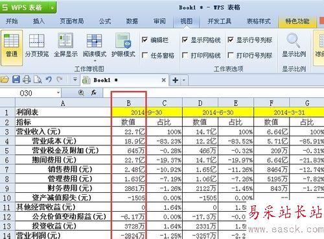
Task: Click cell with value 645万
Action: click(x=129, y=151)
